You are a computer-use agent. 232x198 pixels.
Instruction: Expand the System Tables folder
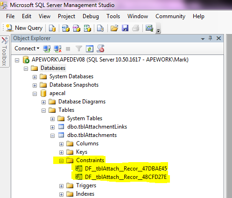(x=52, y=119)
